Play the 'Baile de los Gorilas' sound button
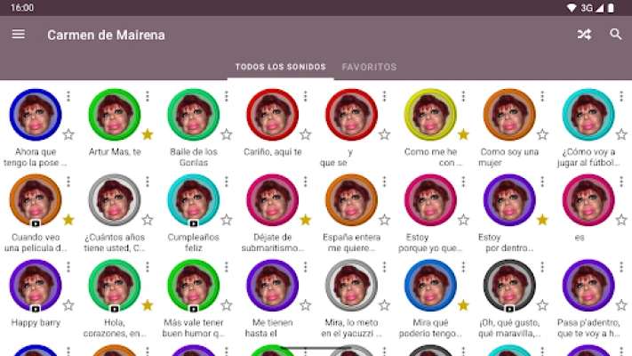This screenshot has width=632, height=356. (194, 115)
